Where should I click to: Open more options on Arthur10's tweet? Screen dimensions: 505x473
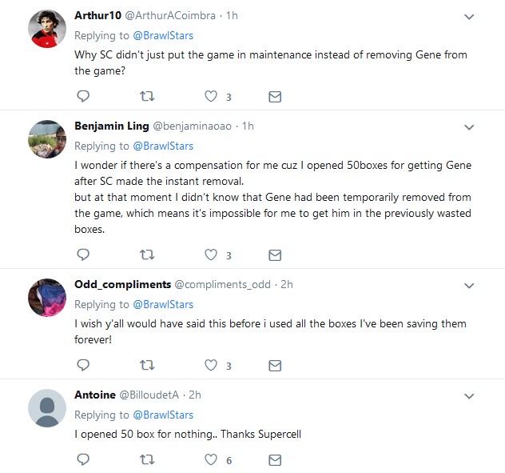pyautogui.click(x=470, y=16)
